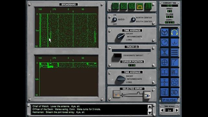Open the lightning-arrows station icon
This screenshot has height=117, width=208.
tap(175, 43)
